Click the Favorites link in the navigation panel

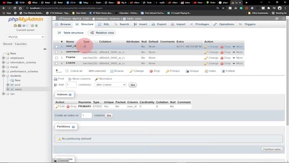pyautogui.click(x=21, y=44)
